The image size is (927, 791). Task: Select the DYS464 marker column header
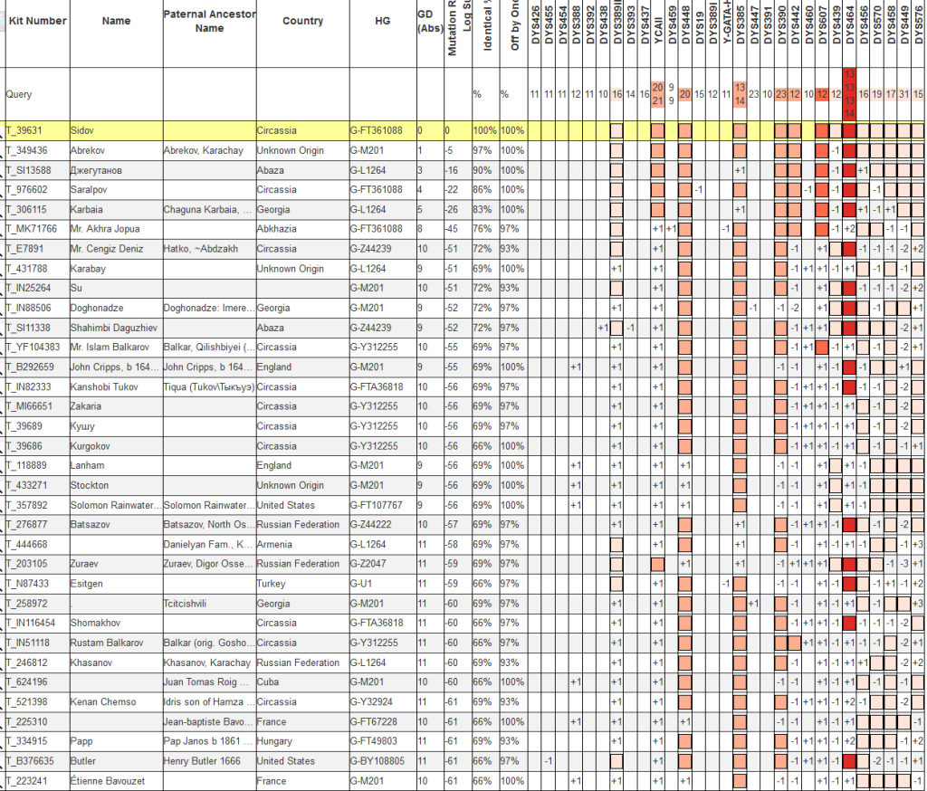(850, 29)
